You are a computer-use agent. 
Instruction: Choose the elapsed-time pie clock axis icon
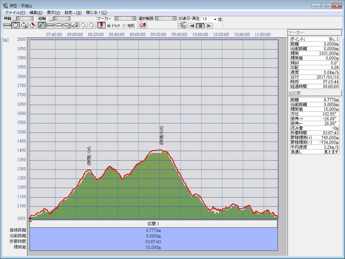[x=32, y=25]
